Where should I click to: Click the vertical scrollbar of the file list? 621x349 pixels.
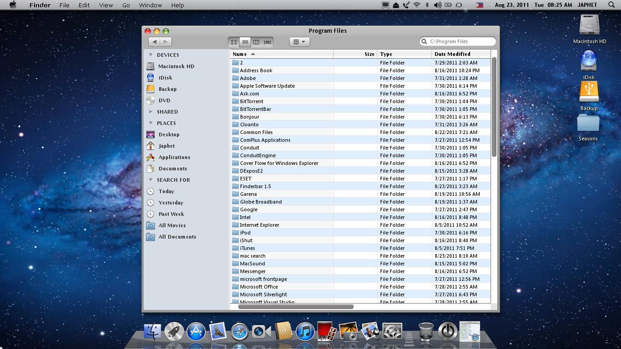point(494,107)
